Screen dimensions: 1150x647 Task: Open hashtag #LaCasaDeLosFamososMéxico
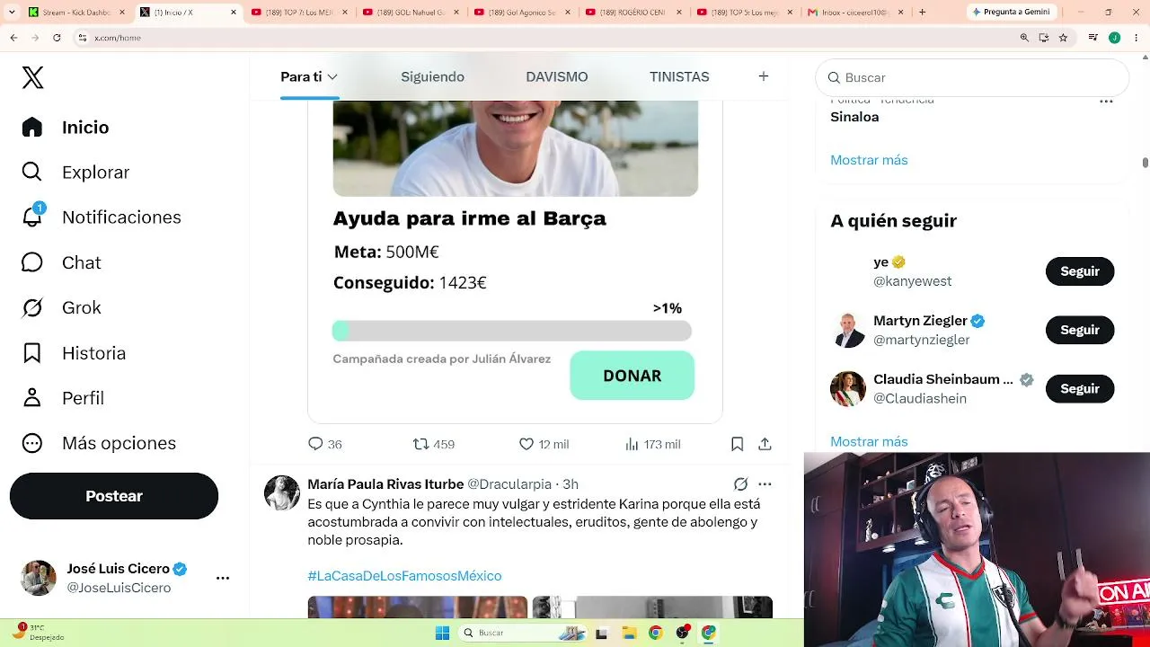404,575
